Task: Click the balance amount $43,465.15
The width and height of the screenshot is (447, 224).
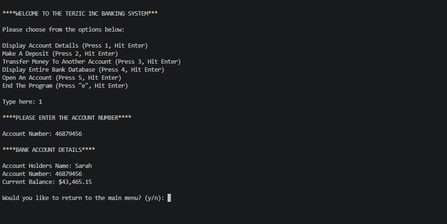Action: tap(75, 182)
